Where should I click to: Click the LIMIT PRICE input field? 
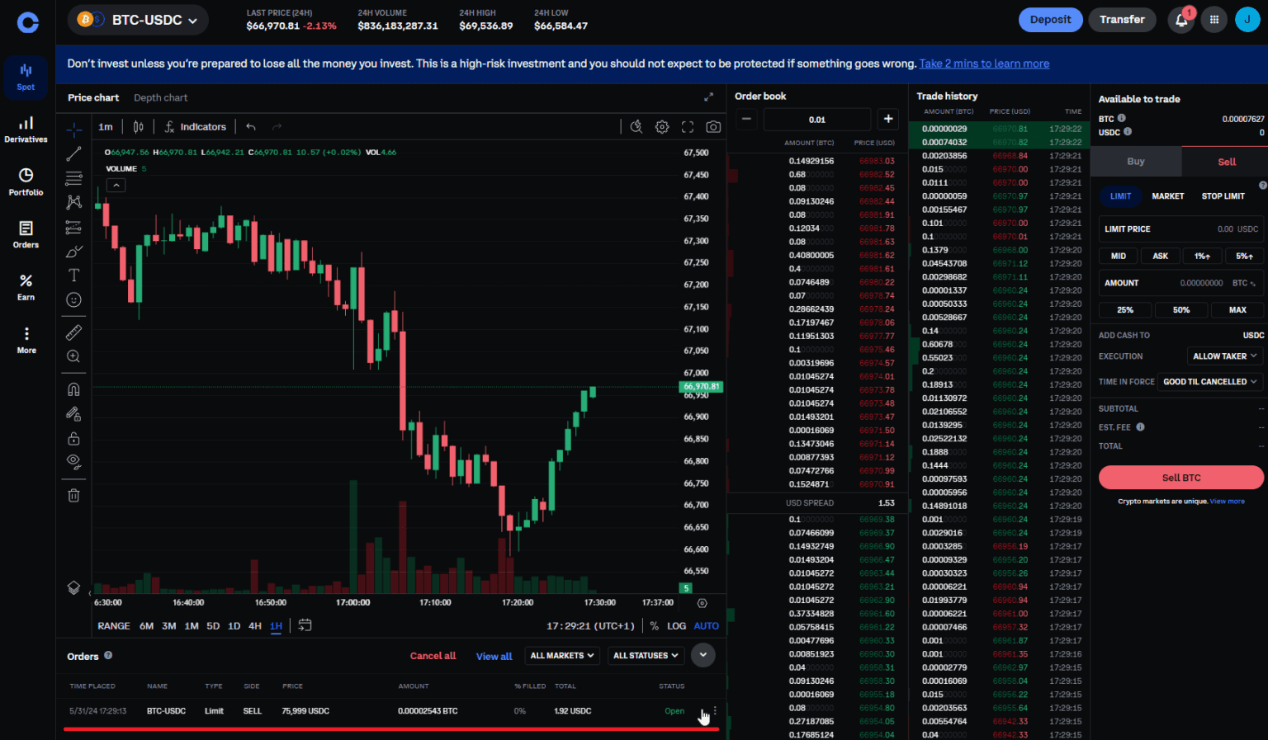[1181, 229]
